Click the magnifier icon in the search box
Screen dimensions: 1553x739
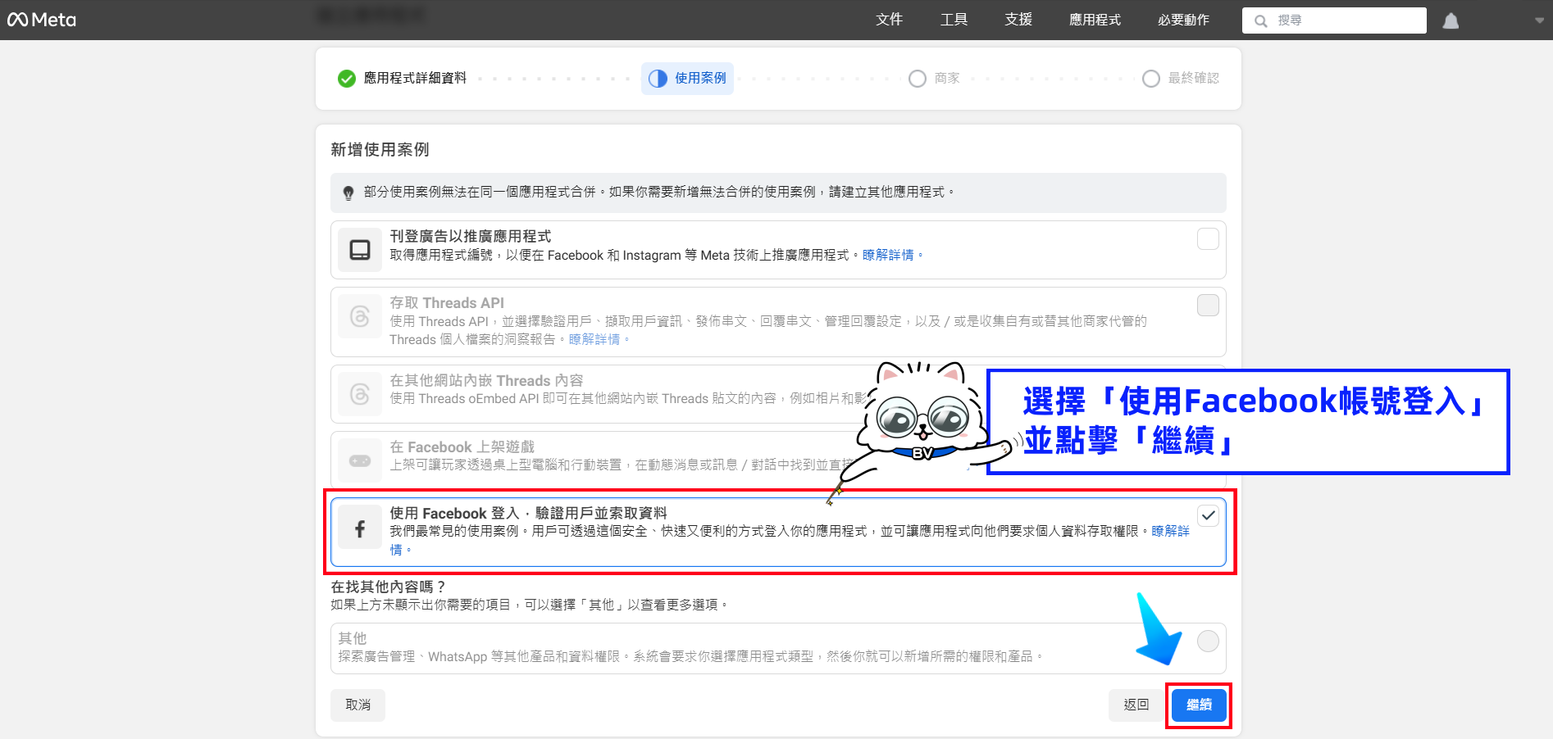point(1260,20)
